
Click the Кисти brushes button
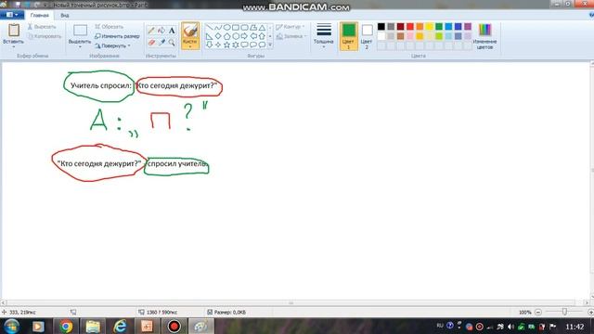(x=189, y=36)
